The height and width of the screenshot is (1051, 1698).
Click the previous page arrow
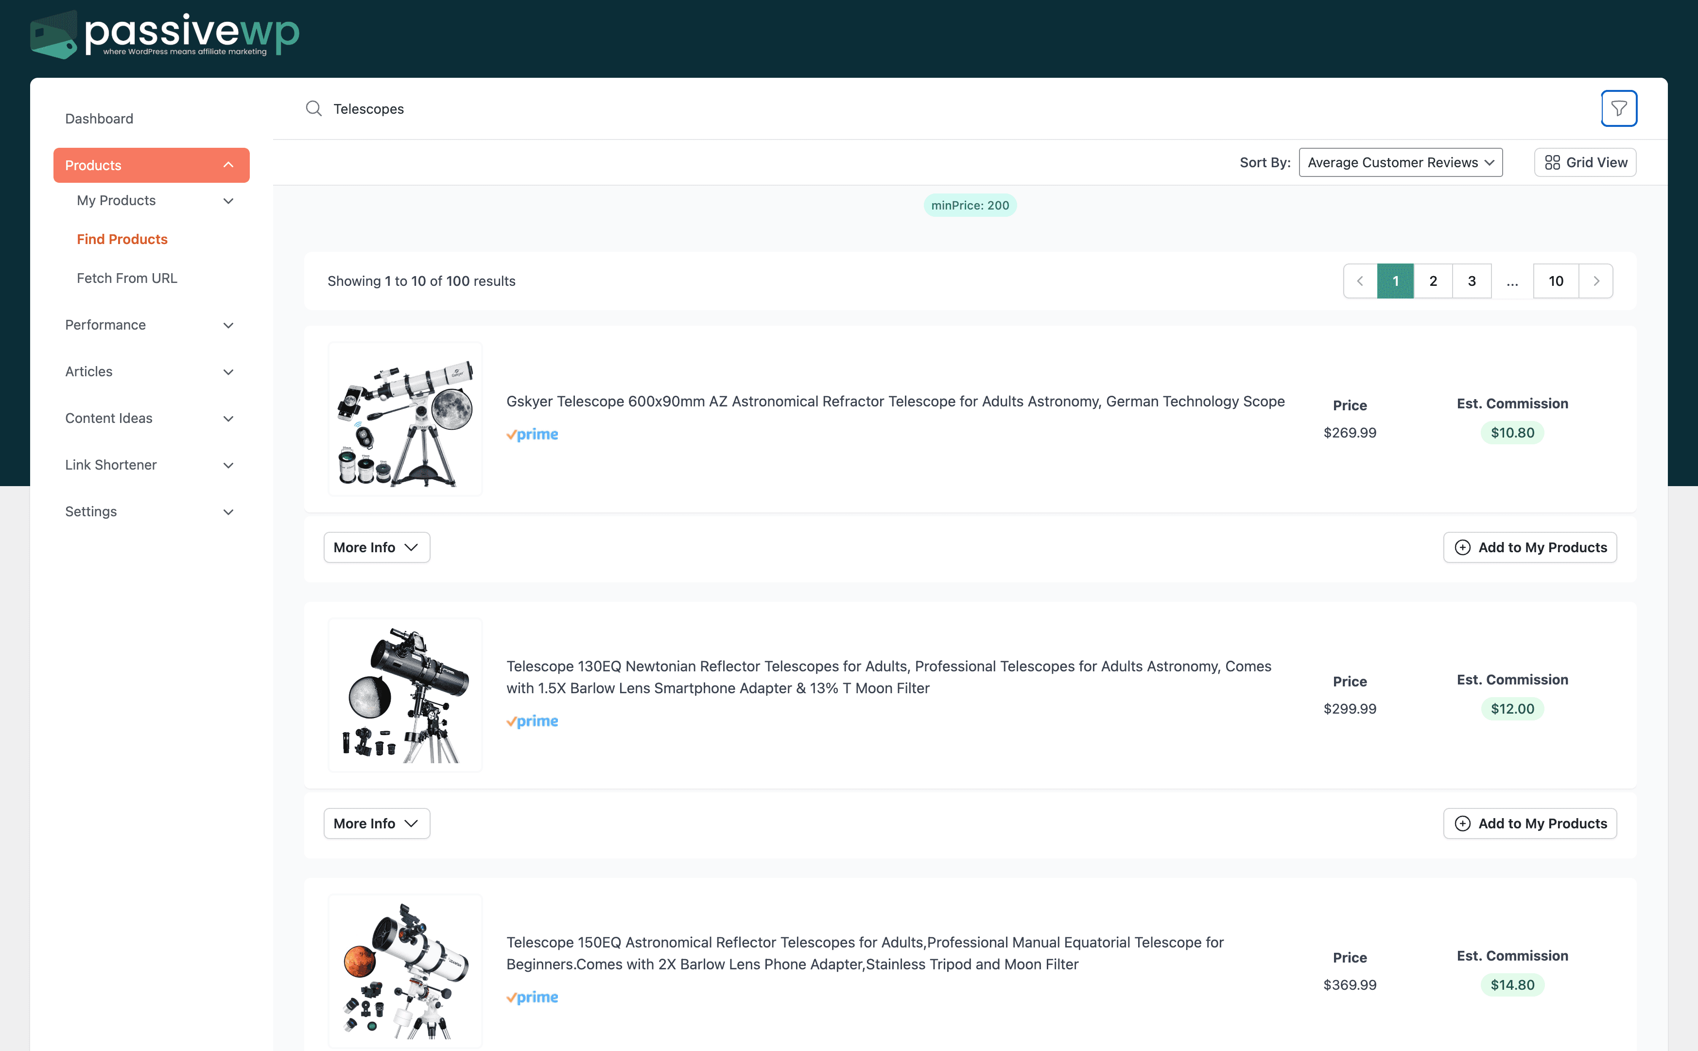1360,281
